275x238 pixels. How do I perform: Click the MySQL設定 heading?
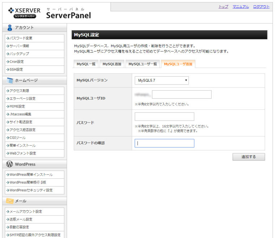(x=86, y=35)
